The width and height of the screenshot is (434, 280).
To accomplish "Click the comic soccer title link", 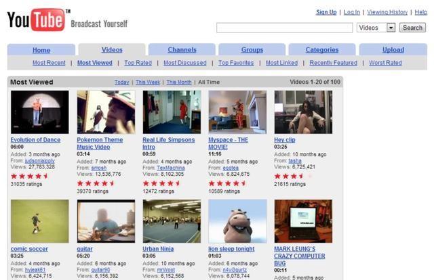I will click(29, 249).
